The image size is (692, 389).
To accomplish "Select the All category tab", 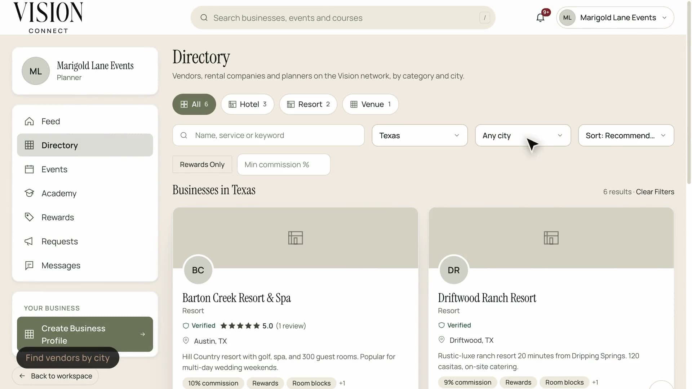I will (194, 104).
